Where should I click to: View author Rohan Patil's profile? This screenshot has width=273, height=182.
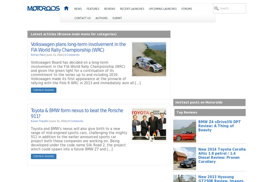coord(38,55)
